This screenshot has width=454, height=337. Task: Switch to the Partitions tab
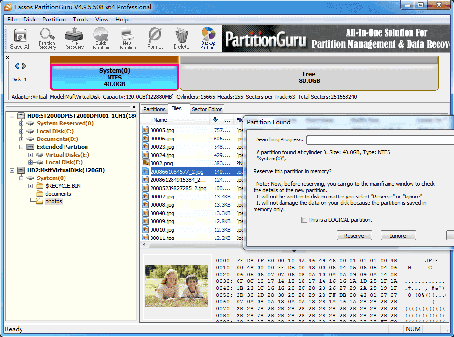154,109
